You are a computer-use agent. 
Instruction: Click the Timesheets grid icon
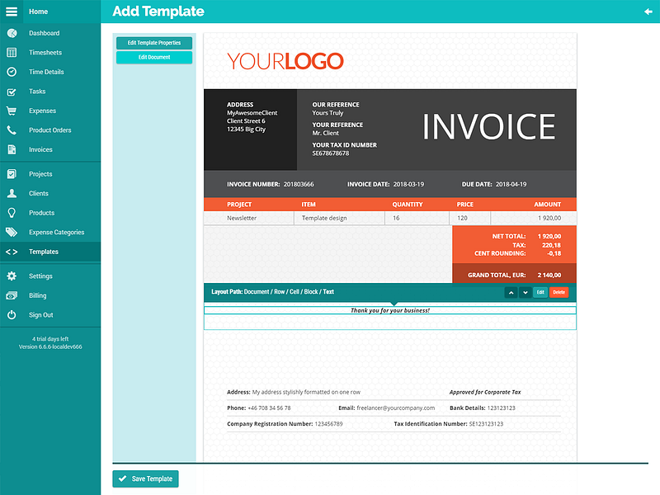[x=12, y=52]
